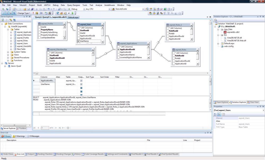Click the Verify SQL Syntax icon
This screenshot has height=160, width=265.
37,13
